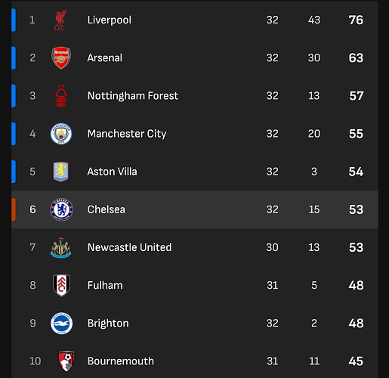
Task: Click the Liverpool club crest
Action: click(60, 20)
